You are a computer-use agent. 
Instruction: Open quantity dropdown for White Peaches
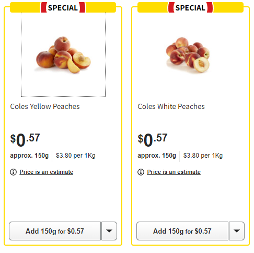[x=237, y=231]
